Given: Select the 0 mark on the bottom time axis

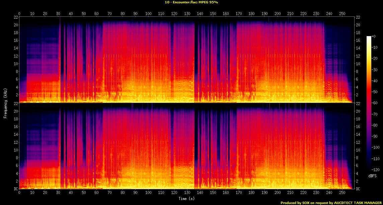Looking at the screenshot, I should point(19,193).
